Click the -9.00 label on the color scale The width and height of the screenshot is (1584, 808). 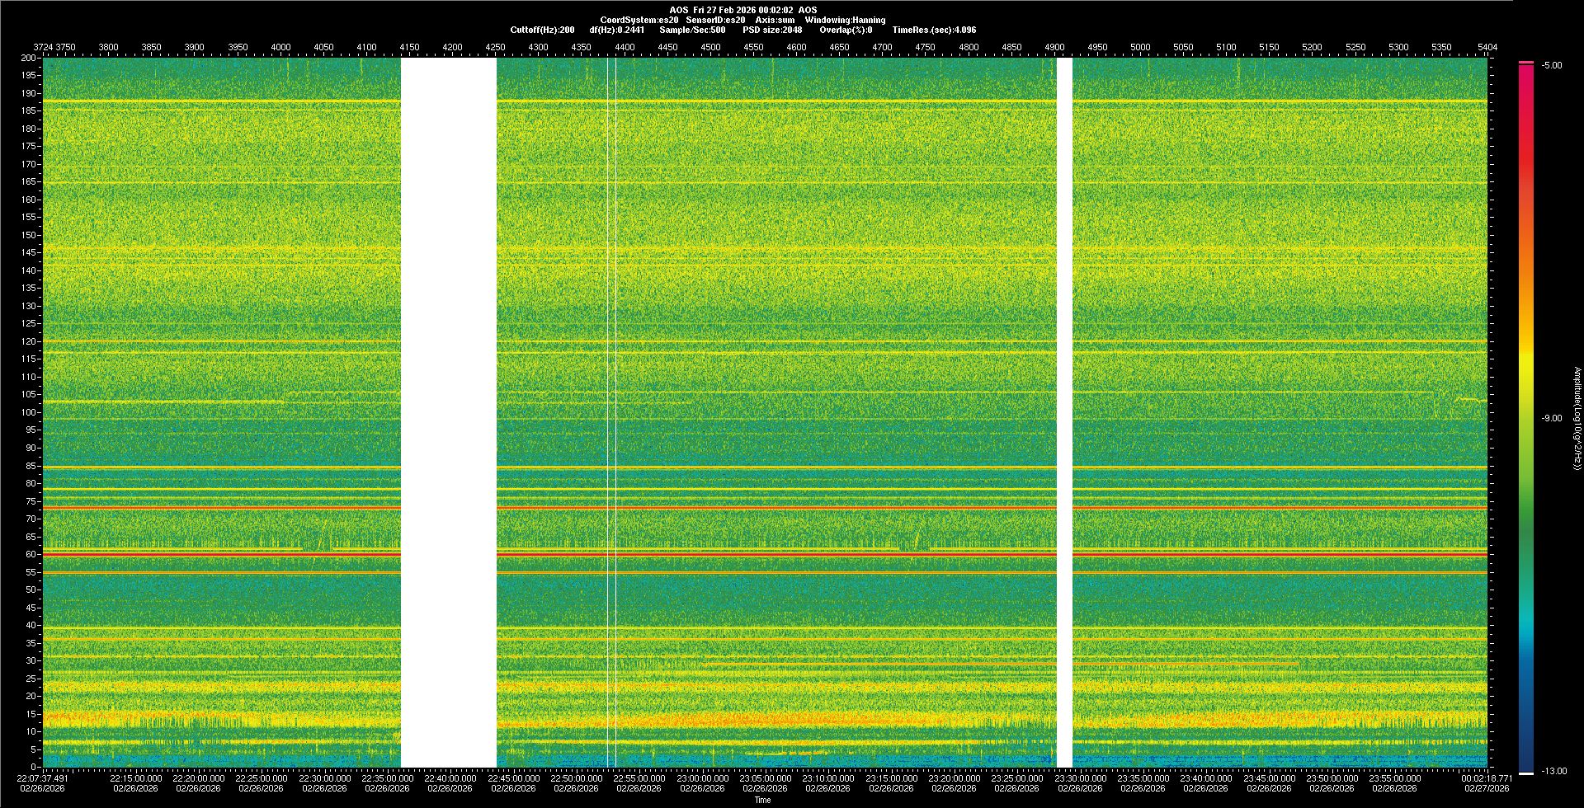(1552, 418)
